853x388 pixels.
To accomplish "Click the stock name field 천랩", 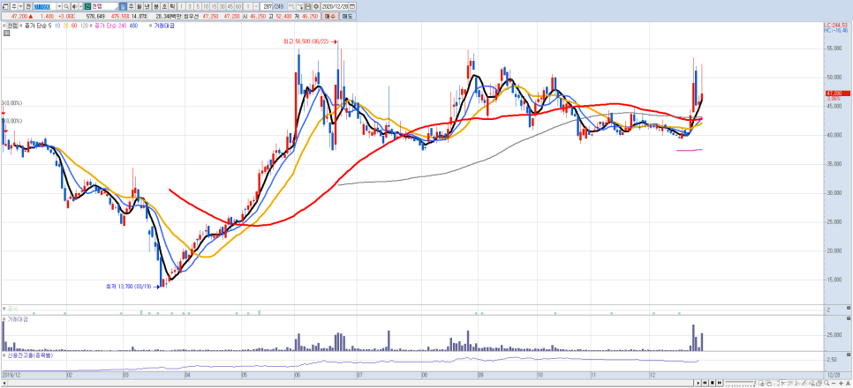I will 104,6.
